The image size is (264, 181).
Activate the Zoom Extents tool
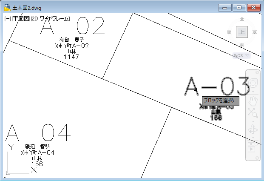[253, 113]
